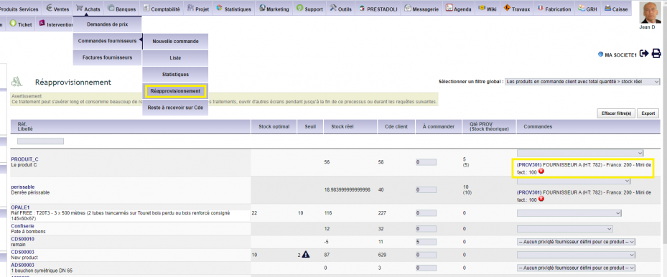The image size is (667, 277).
Task: Select Réapprovisionnement in the submenu
Action: (175, 91)
